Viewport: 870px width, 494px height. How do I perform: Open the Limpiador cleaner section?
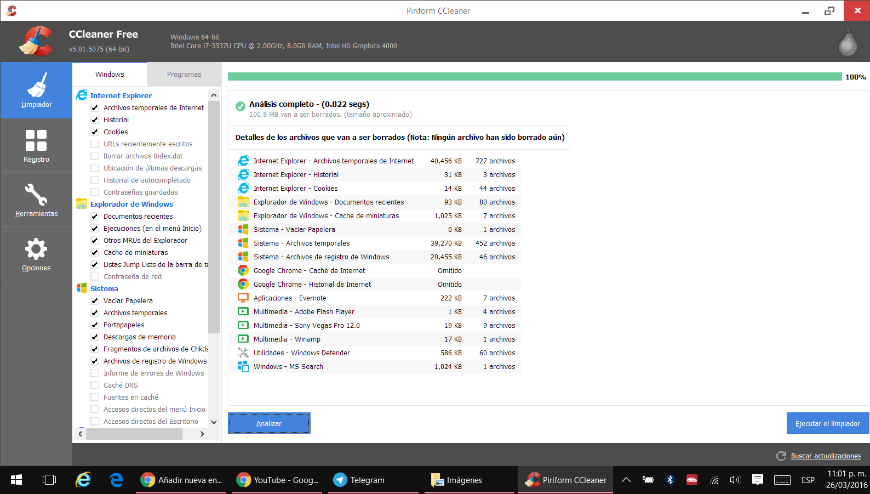[36, 90]
